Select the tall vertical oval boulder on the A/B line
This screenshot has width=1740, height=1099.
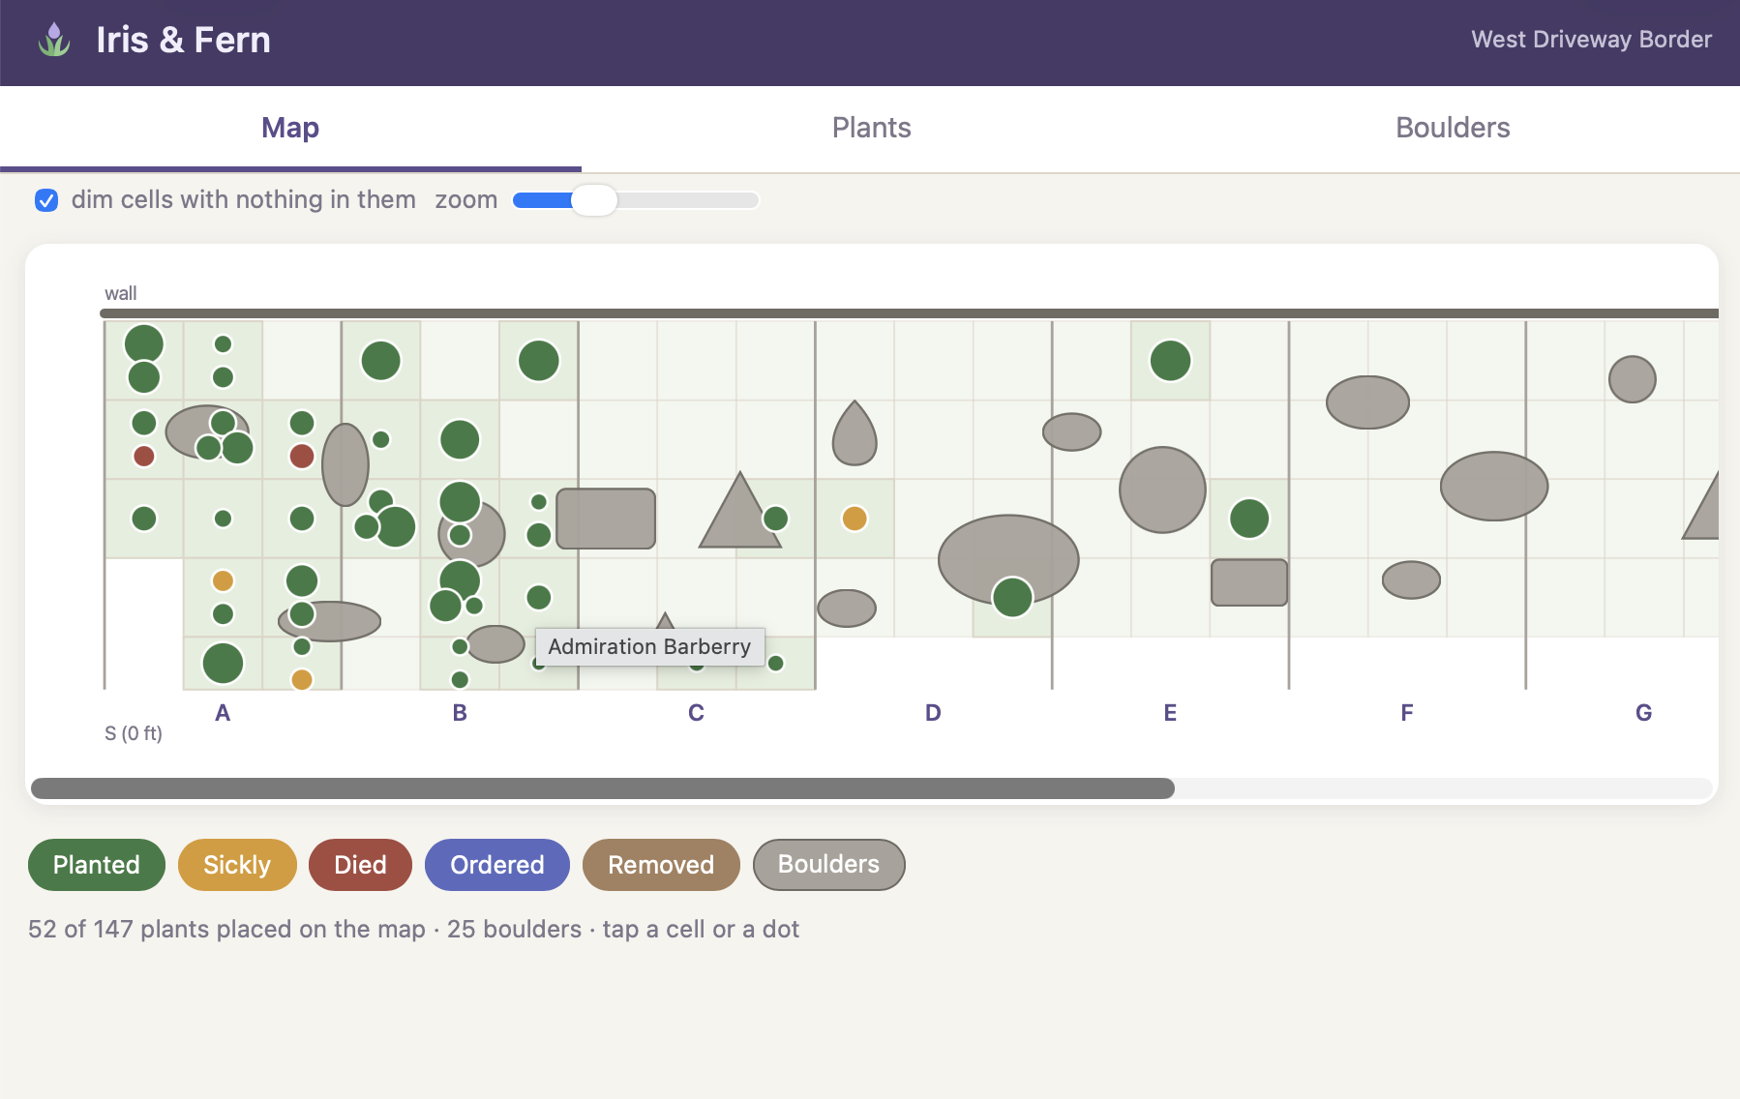[x=345, y=464]
